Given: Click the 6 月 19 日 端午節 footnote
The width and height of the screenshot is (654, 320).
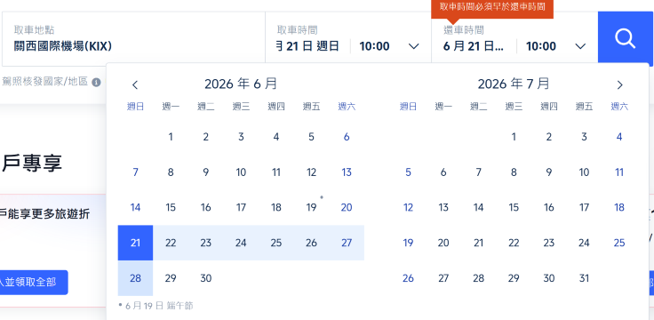Looking at the screenshot, I should tap(156, 306).
